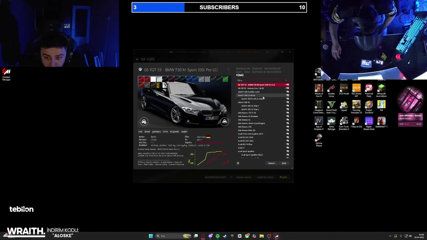Viewport: 427px width, 240px height.
Task: Select 'Alfa Romeo 155 TI V6' row
Action: (x=263, y=113)
